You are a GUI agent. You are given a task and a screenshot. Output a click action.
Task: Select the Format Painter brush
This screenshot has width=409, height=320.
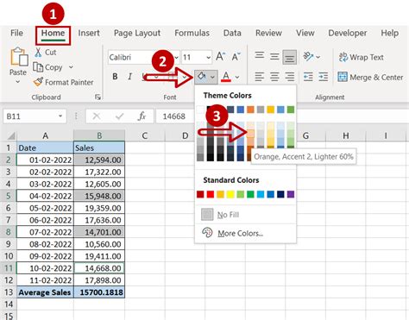point(38,82)
